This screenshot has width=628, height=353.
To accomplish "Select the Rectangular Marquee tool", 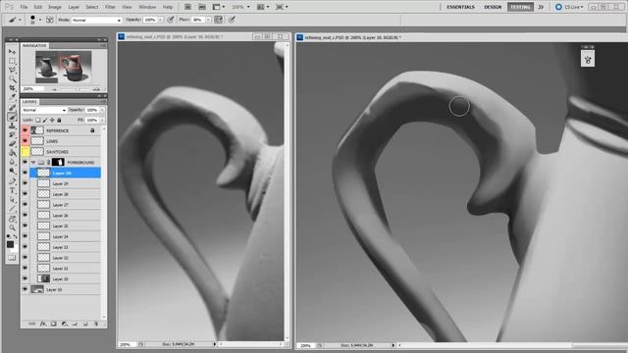I will [x=12, y=61].
